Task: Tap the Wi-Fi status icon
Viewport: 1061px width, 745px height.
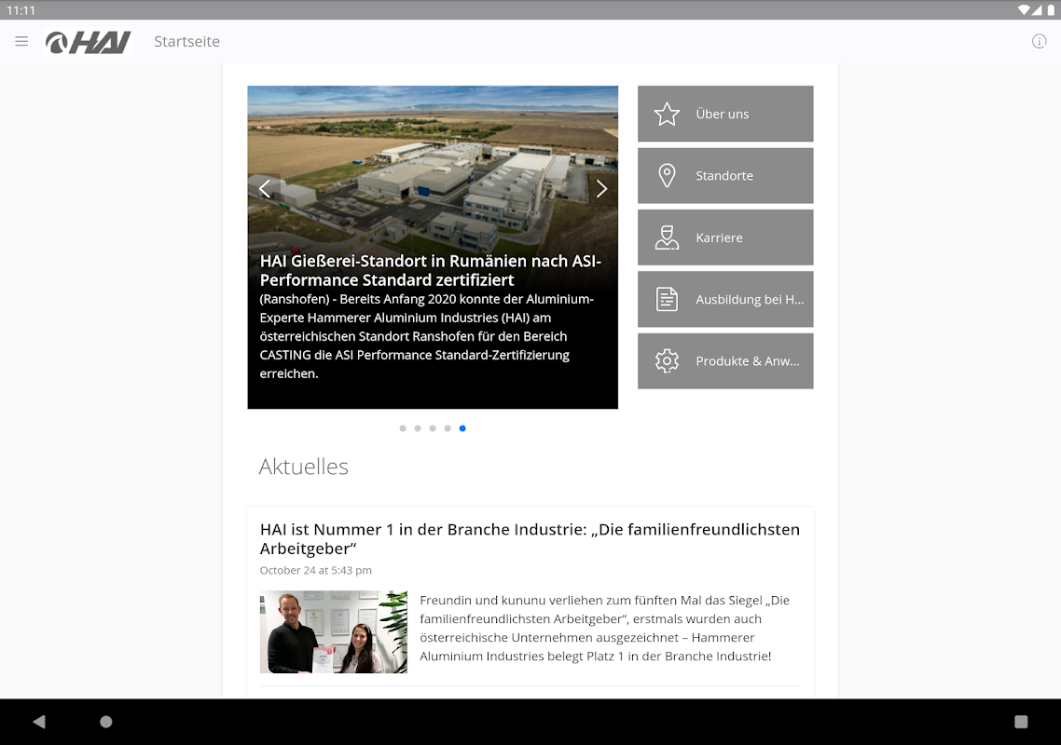Action: click(1024, 10)
